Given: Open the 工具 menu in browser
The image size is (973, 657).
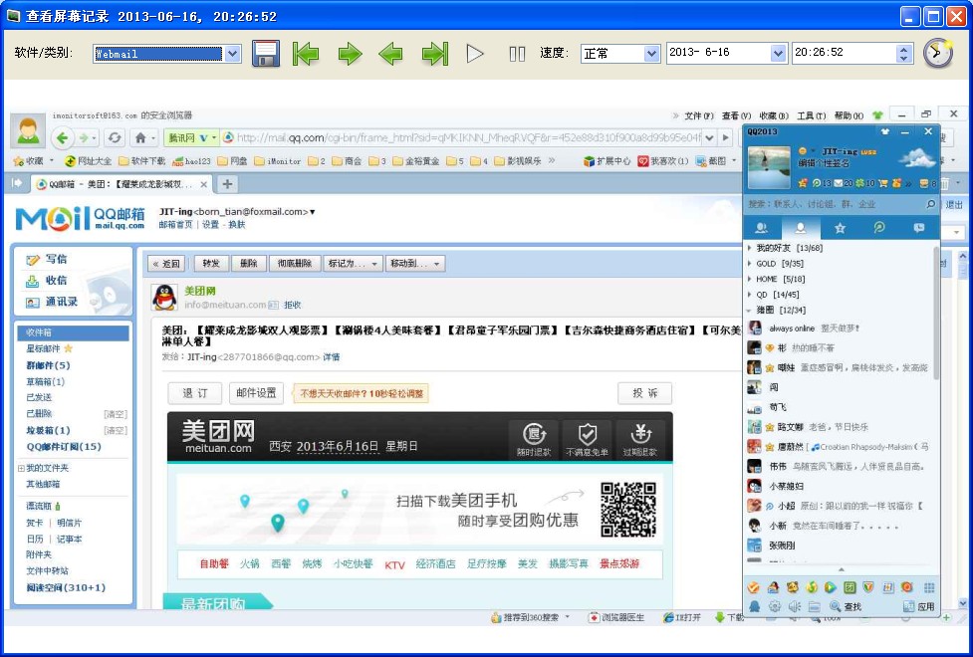Looking at the screenshot, I should tap(811, 116).
